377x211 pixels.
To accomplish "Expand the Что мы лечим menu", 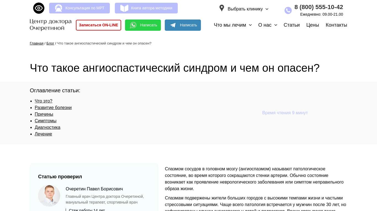I will [x=233, y=25].
